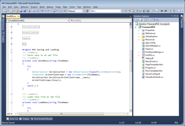
Task: Click Refresh in the Solution Explorer toolbar
Action: pyautogui.click(x=145, y=20)
